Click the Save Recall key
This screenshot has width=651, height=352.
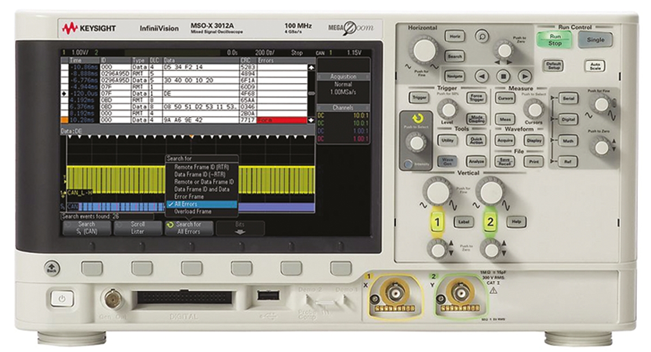pos(505,161)
